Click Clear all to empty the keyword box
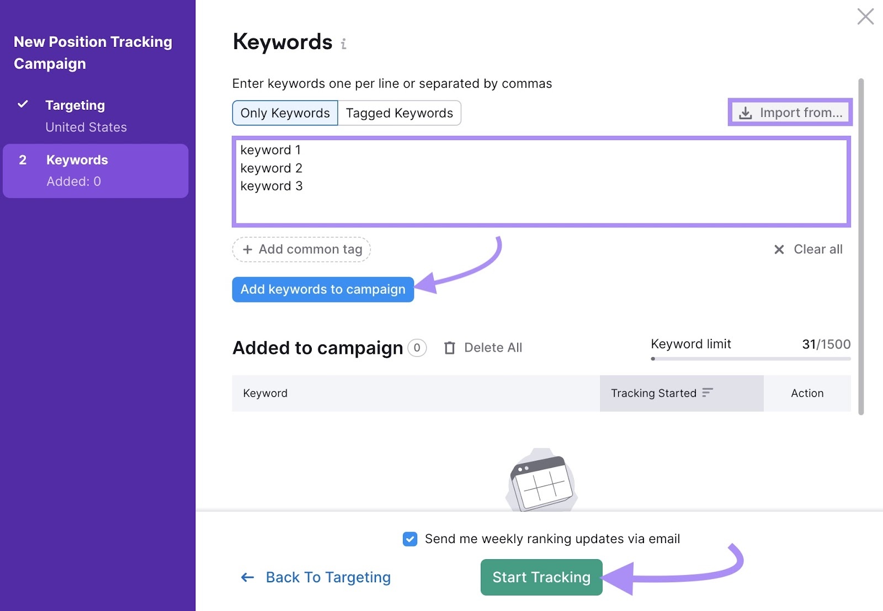Viewport: 883px width, 611px height. pyautogui.click(x=818, y=249)
